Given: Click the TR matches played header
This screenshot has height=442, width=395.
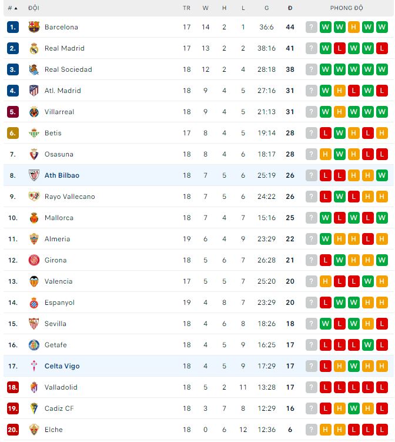Looking at the screenshot, I should (186, 8).
